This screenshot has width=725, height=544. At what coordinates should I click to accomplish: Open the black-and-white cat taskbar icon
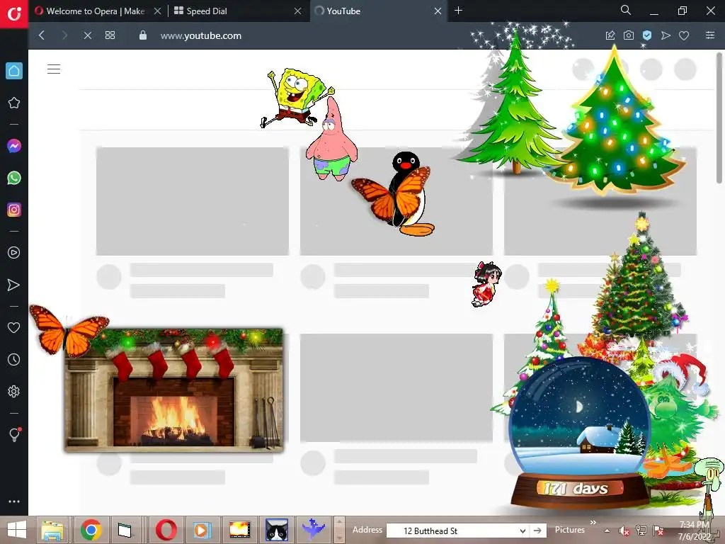(x=277, y=530)
